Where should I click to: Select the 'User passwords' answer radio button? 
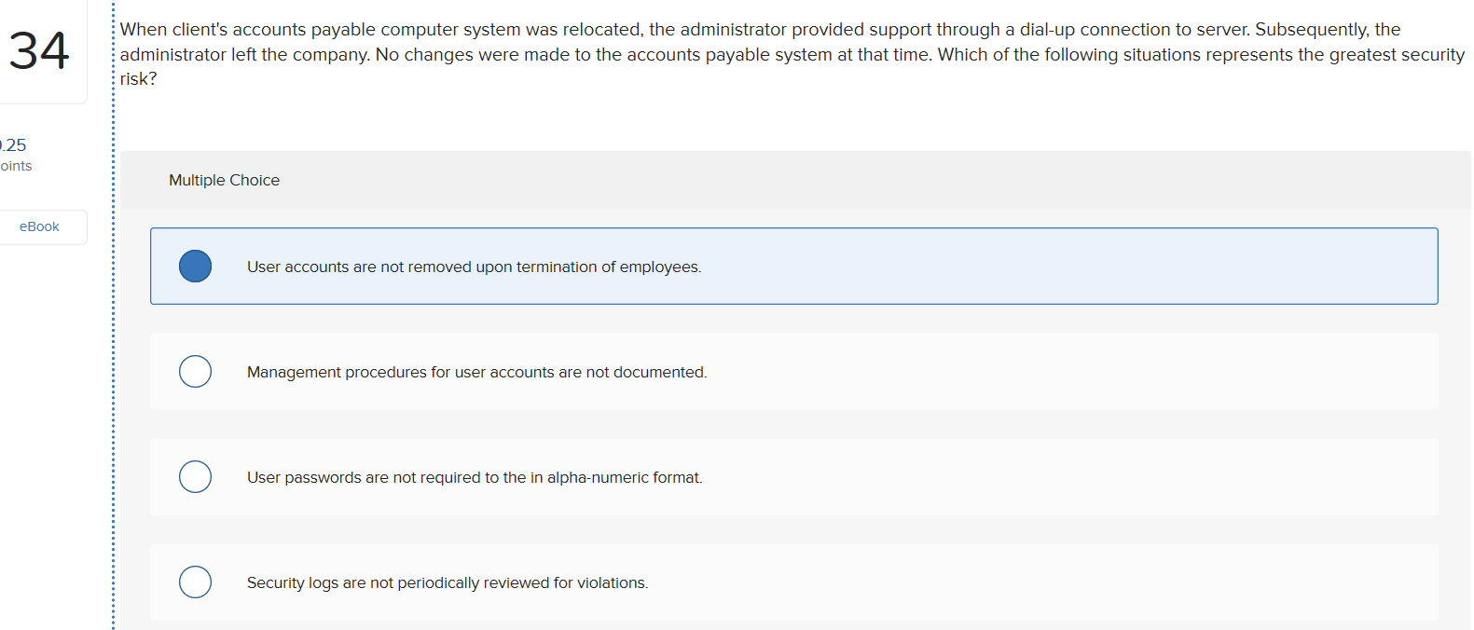(195, 476)
